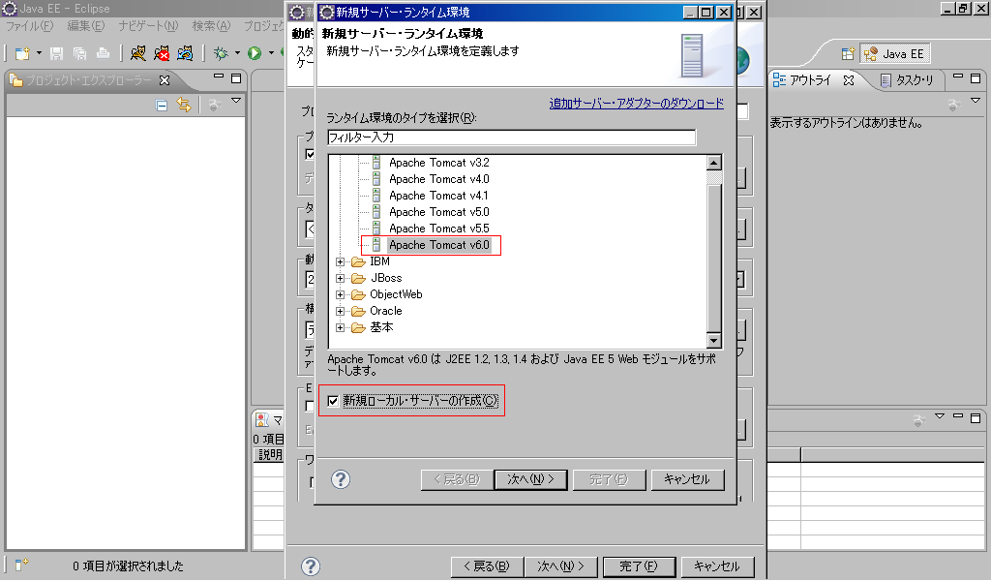
Task: Select Apache Tomcat v5.0 runtime
Action: pos(438,212)
